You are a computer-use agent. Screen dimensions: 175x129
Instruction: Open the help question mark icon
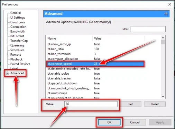click(166, 14)
